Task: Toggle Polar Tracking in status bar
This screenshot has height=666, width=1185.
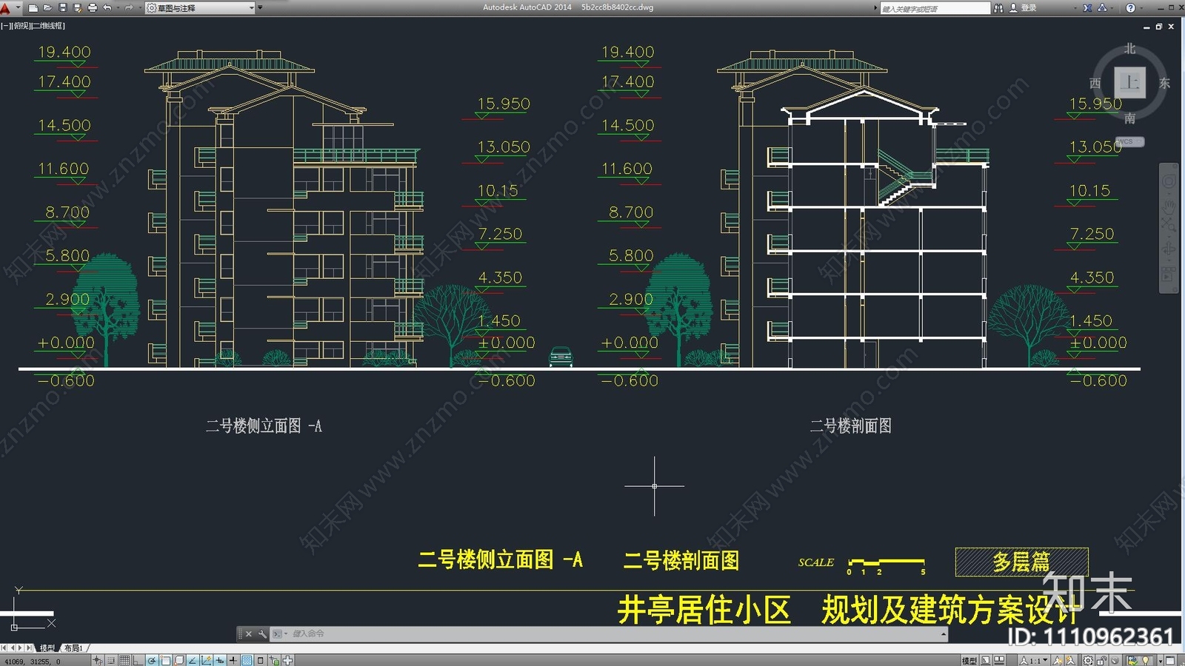Action: 152,660
